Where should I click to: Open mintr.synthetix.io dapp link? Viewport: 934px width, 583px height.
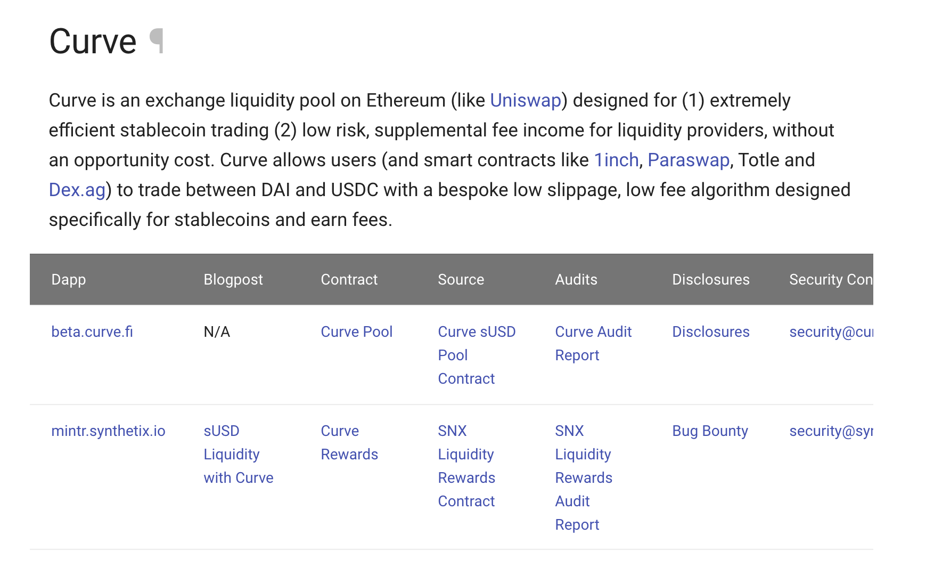coord(108,431)
